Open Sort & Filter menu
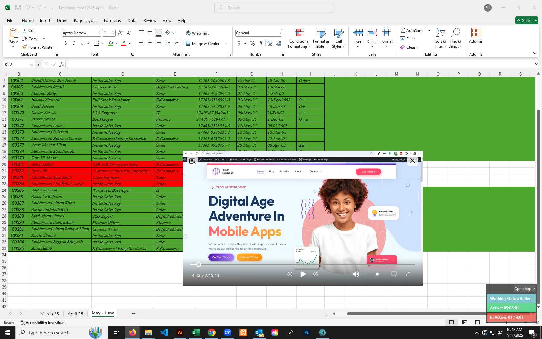 click(x=440, y=38)
